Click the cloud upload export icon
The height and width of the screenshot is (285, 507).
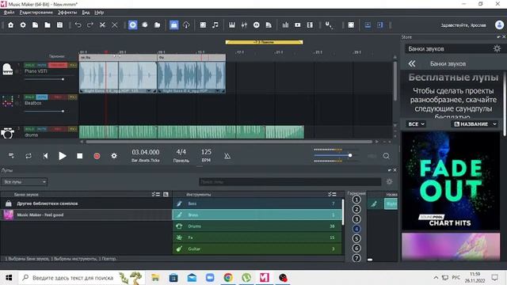pyautogui.click(x=186, y=25)
